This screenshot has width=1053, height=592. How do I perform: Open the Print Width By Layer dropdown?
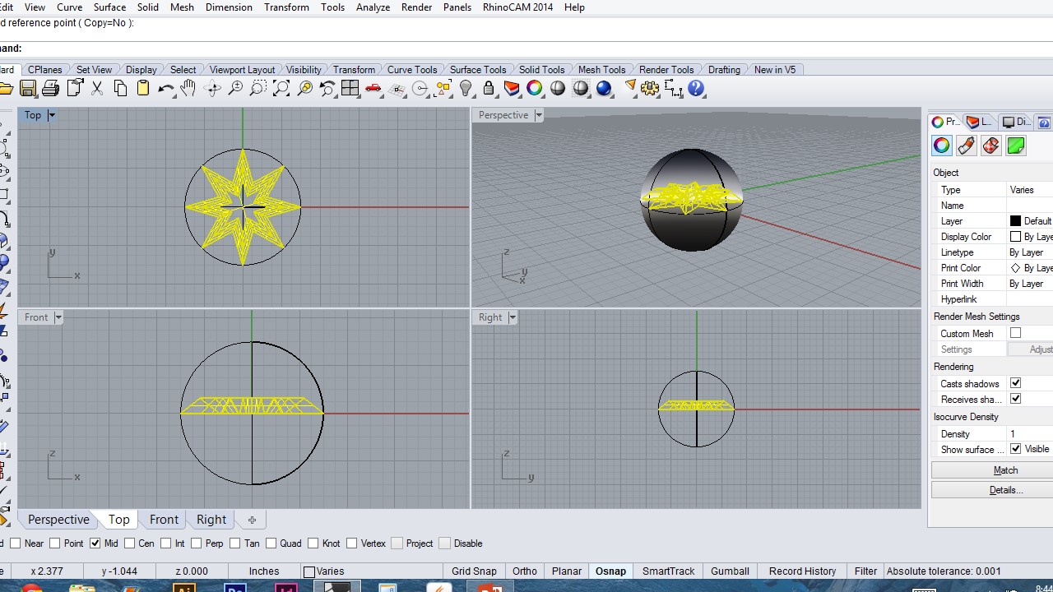tap(1030, 284)
